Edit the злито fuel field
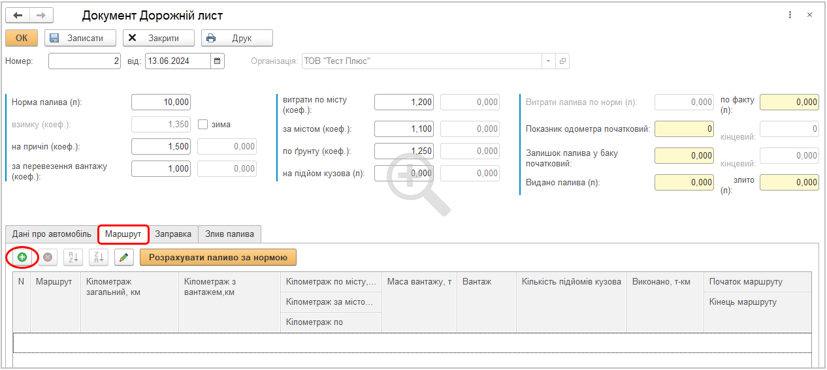 [789, 183]
